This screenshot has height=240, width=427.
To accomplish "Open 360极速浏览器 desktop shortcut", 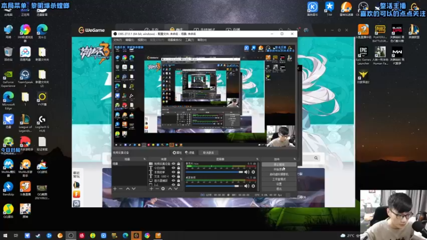I will [x=25, y=34].
